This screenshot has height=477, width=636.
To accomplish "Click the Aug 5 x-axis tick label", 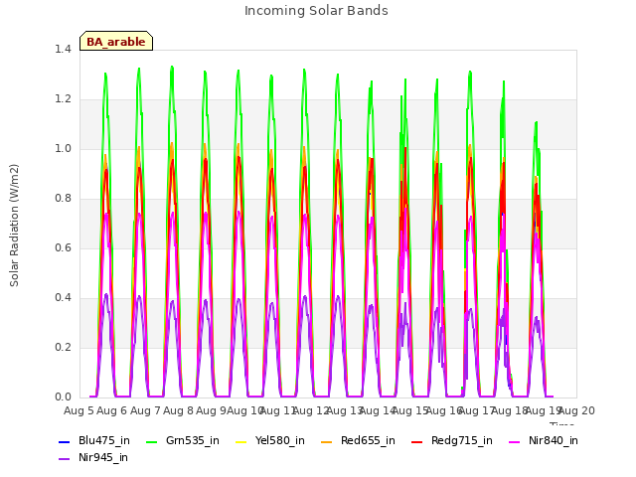I will [x=79, y=410].
